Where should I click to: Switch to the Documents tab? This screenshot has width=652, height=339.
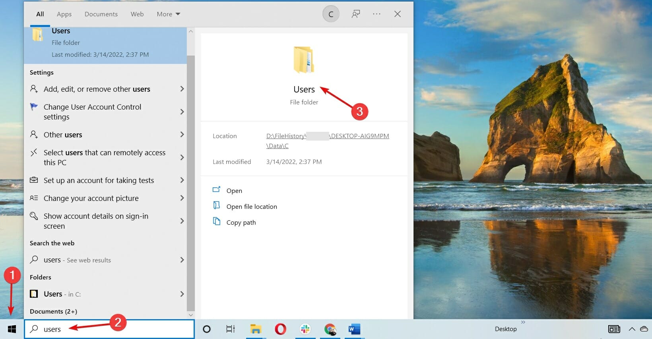tap(101, 14)
